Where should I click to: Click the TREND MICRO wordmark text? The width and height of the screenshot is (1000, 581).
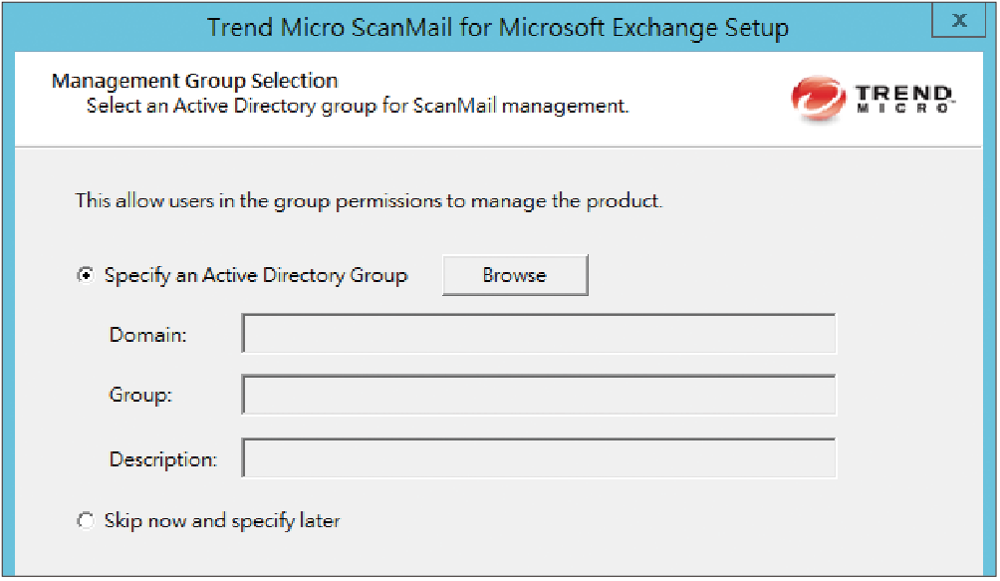pyautogui.click(x=905, y=99)
